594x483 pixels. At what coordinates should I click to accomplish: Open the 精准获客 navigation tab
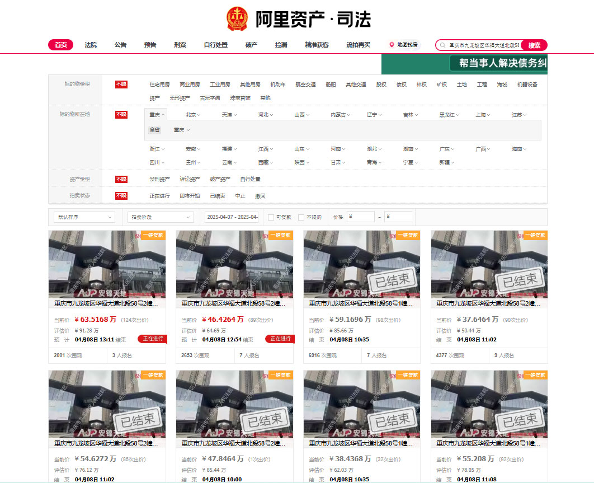317,45
